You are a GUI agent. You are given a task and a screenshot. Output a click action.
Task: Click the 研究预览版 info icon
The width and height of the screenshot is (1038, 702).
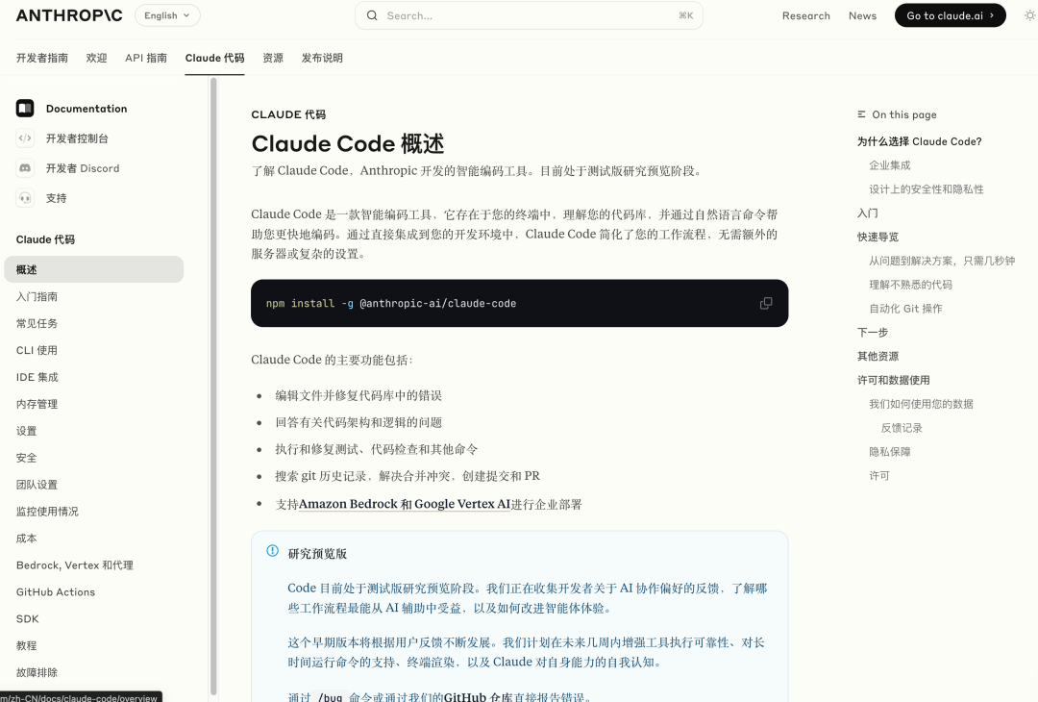pyautogui.click(x=272, y=551)
